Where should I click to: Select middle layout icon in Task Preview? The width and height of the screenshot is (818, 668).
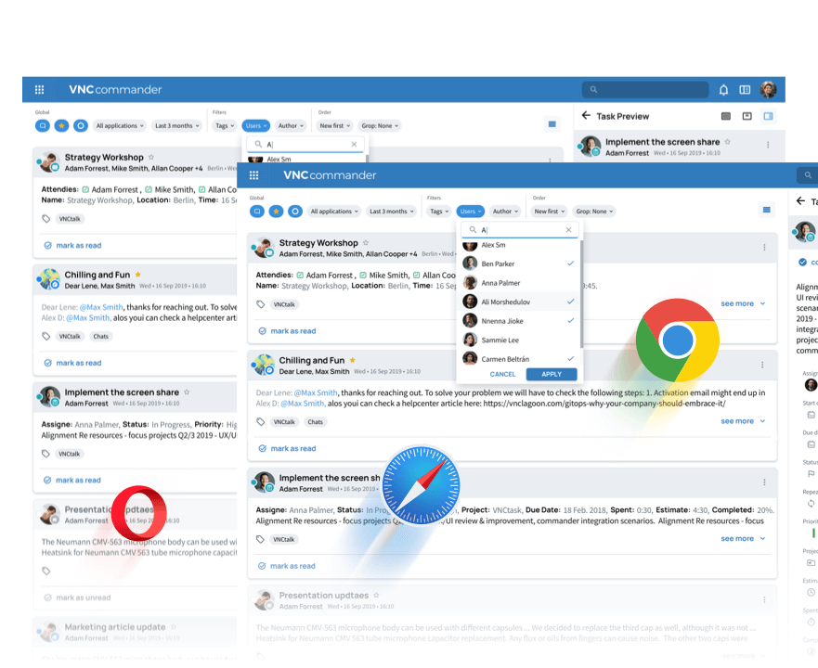point(747,116)
